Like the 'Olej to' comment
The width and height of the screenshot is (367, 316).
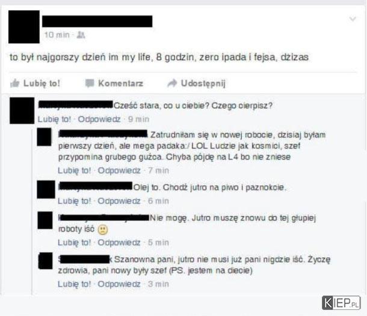pos(74,201)
